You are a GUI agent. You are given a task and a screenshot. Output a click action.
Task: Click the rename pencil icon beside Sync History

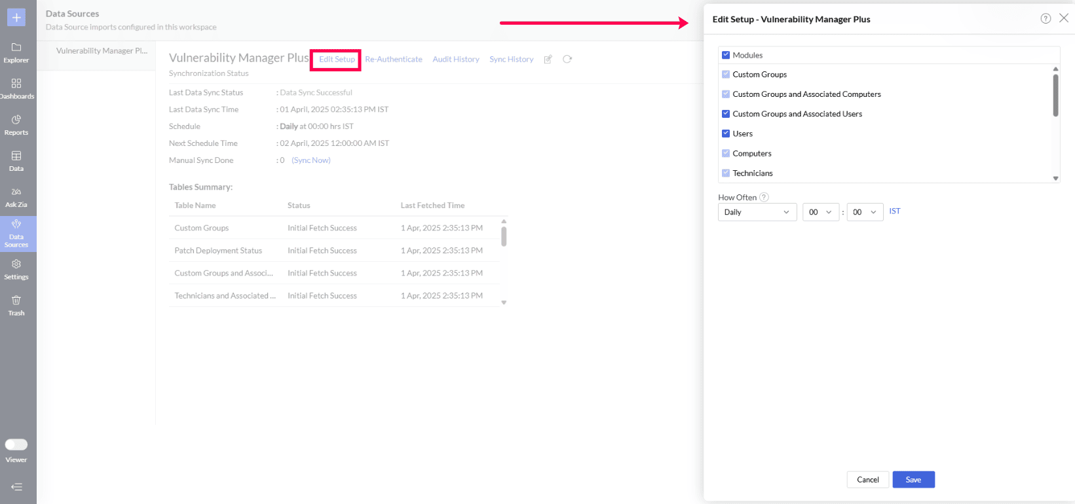(548, 59)
